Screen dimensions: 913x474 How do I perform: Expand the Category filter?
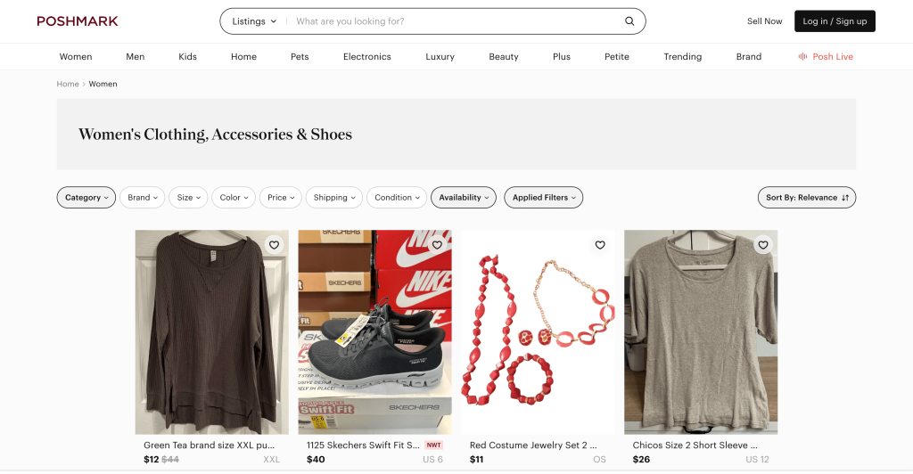[x=86, y=197]
